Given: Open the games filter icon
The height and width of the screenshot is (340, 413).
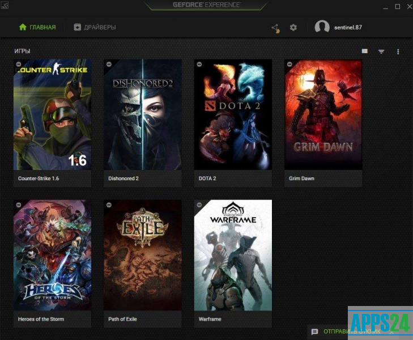Looking at the screenshot, I should (x=381, y=52).
